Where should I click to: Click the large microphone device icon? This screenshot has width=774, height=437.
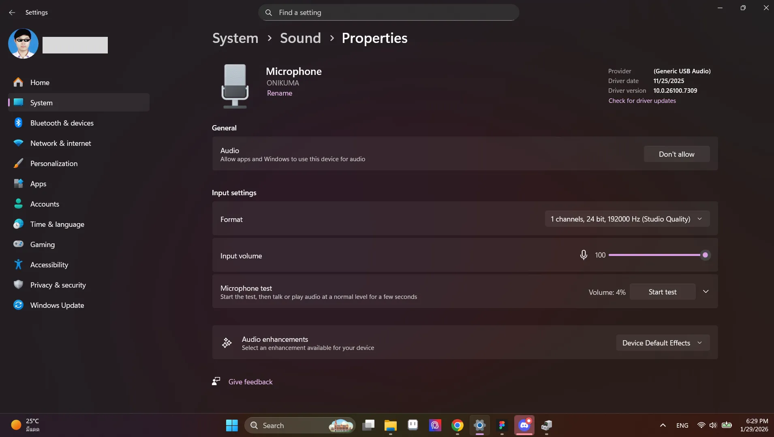click(x=235, y=86)
